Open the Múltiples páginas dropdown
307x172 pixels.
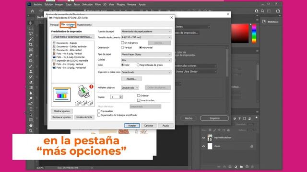[x=130, y=88]
